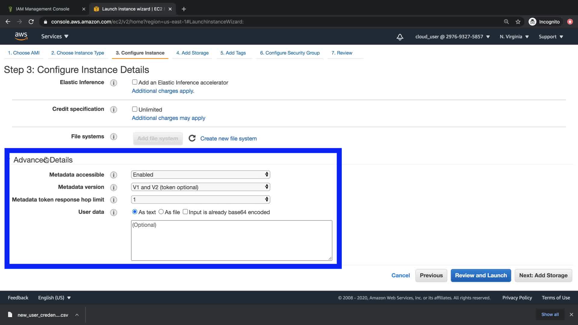578x325 pixels.
Task: Open the Create new file system link
Action: (x=228, y=139)
